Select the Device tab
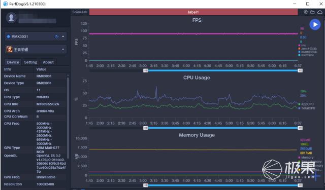 (13, 62)
